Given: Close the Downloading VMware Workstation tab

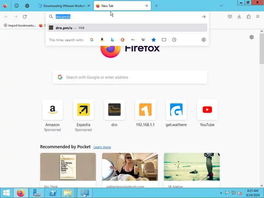Looking at the screenshot, I should (89, 6).
